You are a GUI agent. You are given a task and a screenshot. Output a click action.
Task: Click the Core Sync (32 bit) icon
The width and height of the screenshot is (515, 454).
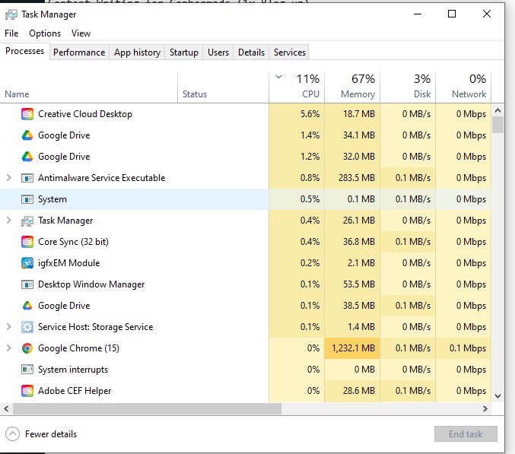27,242
